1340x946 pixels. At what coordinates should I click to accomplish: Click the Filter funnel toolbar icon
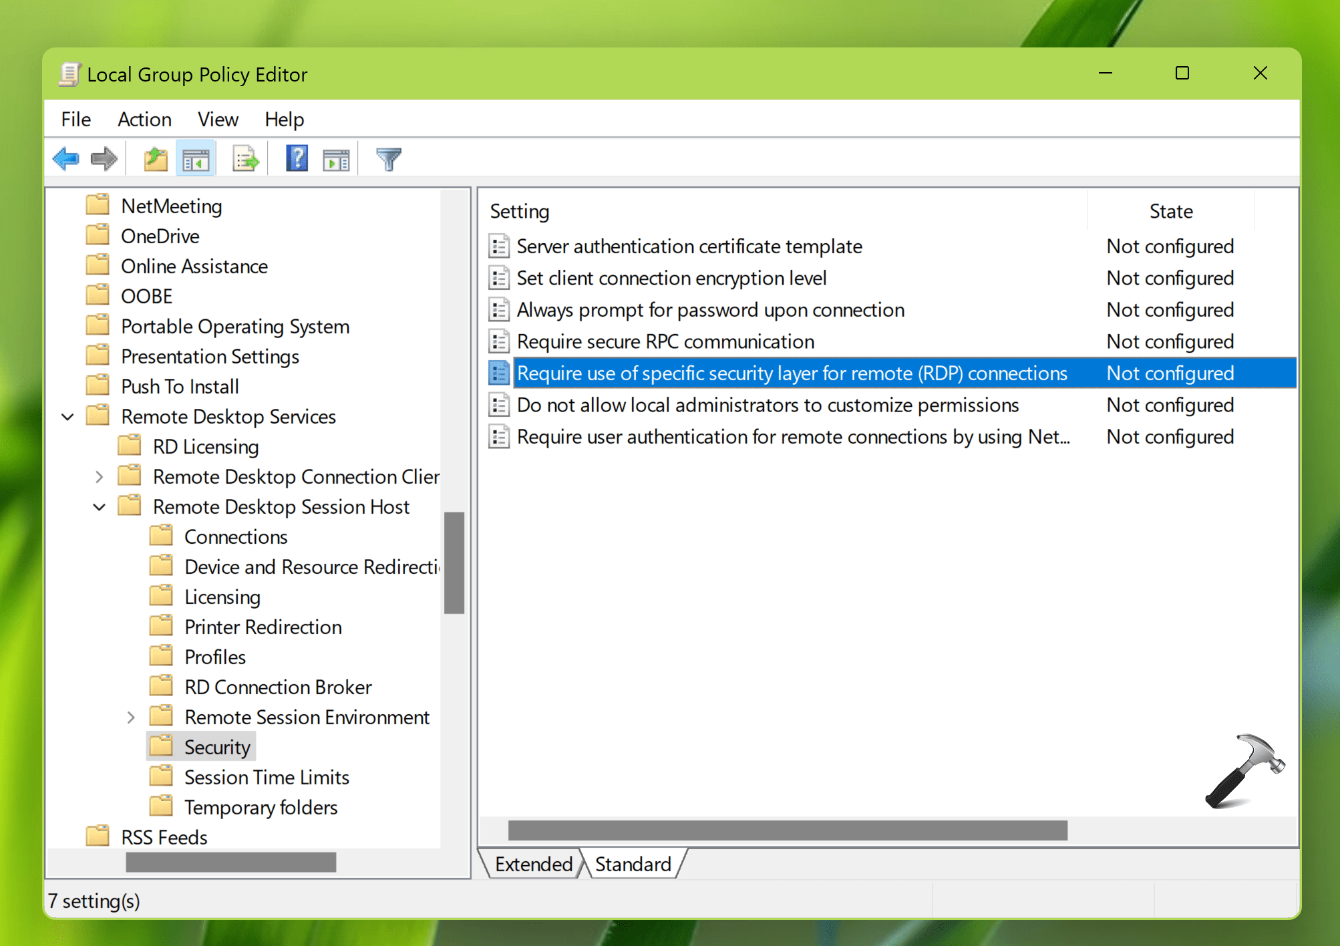click(388, 159)
